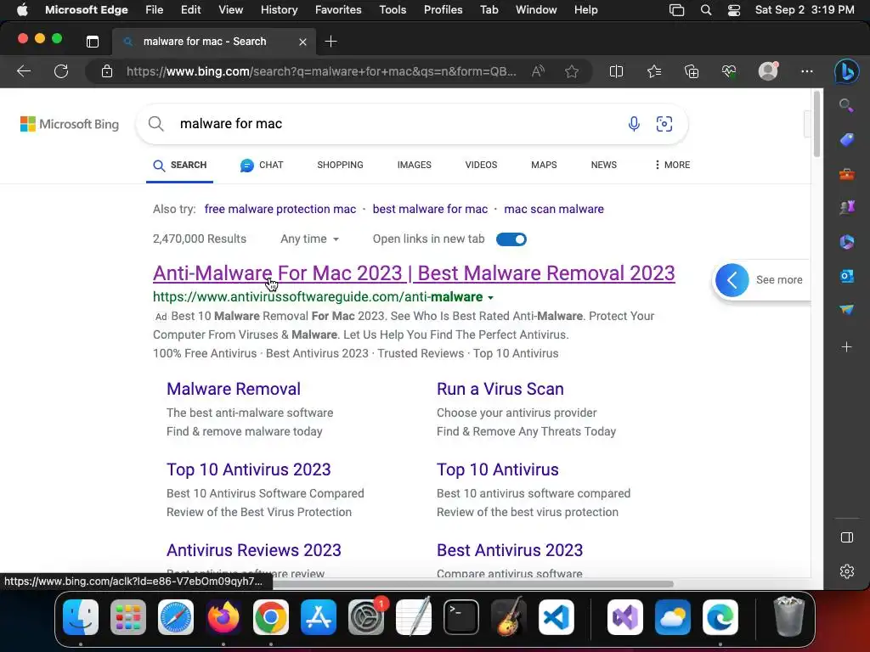The image size is (870, 652).
Task: Open the Settings and more ellipsis menu
Action: tap(807, 71)
